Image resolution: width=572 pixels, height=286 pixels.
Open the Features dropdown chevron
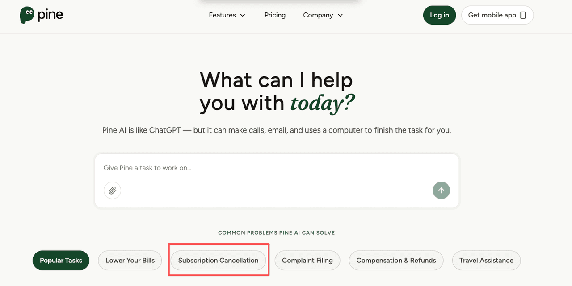(243, 15)
